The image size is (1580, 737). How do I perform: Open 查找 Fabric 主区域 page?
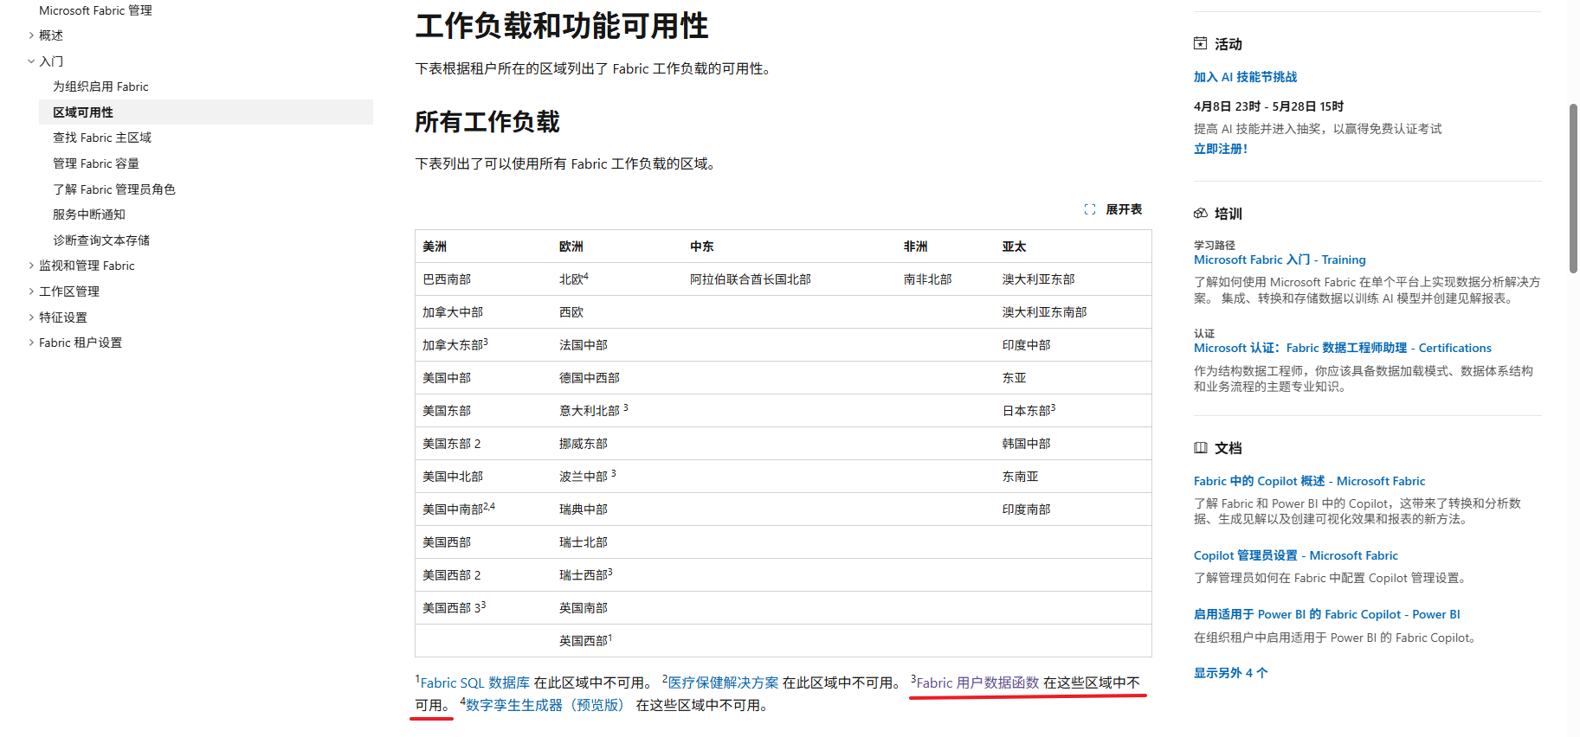click(x=102, y=138)
